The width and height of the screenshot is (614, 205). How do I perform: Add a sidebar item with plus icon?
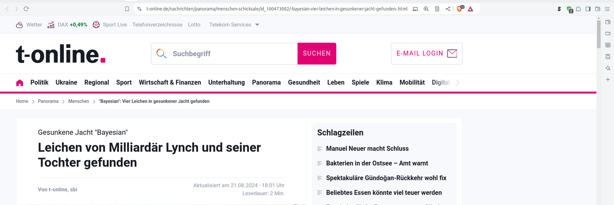point(608,80)
